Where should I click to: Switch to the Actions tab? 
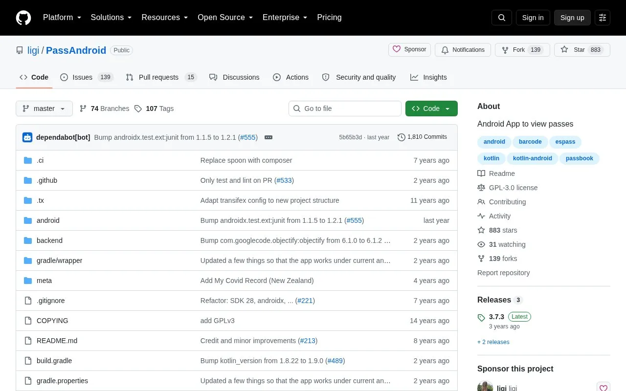click(291, 77)
